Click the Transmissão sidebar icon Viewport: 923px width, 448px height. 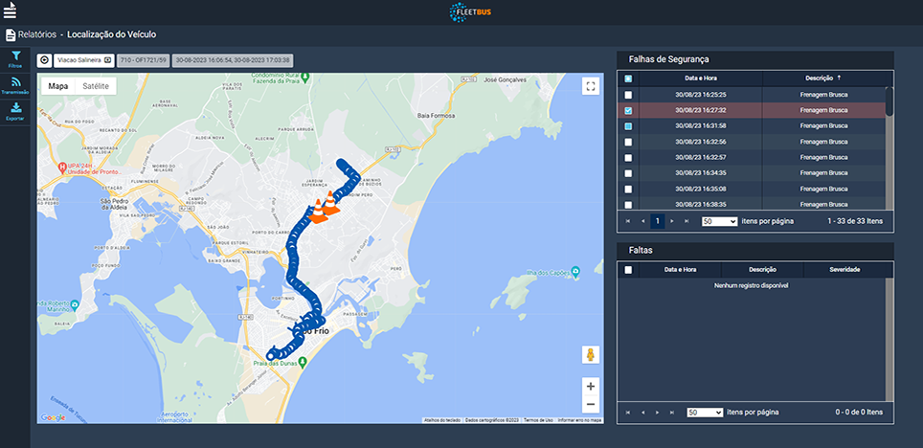[15, 85]
